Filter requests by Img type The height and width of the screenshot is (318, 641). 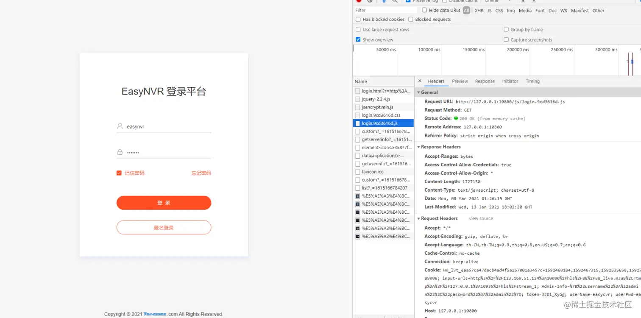pyautogui.click(x=511, y=11)
